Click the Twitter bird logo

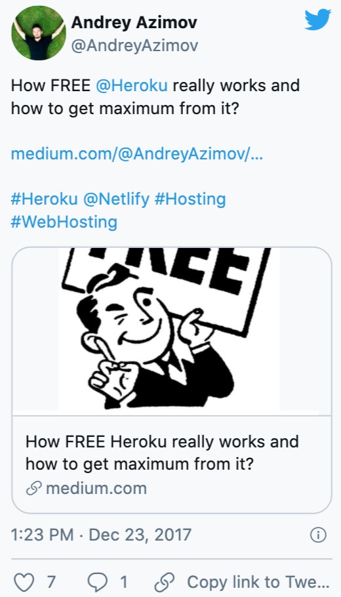(318, 20)
